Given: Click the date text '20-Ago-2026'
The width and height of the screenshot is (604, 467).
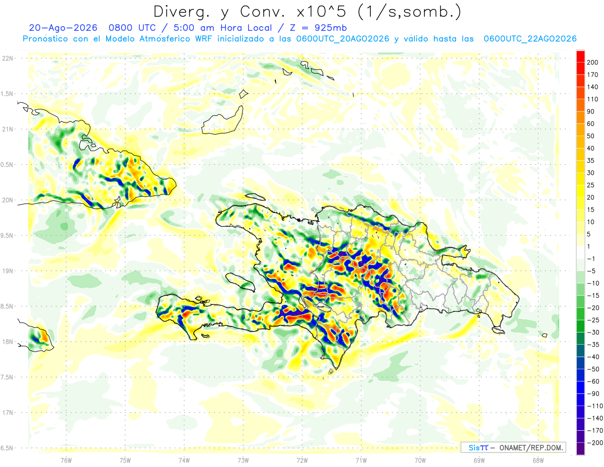Looking at the screenshot, I should point(63,28).
